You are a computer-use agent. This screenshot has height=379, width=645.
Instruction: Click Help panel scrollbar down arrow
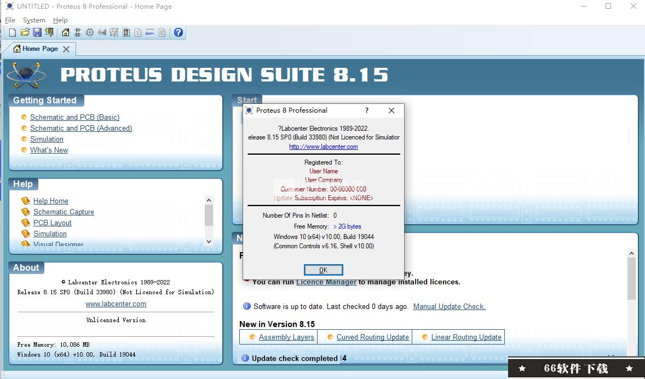pyautogui.click(x=209, y=241)
